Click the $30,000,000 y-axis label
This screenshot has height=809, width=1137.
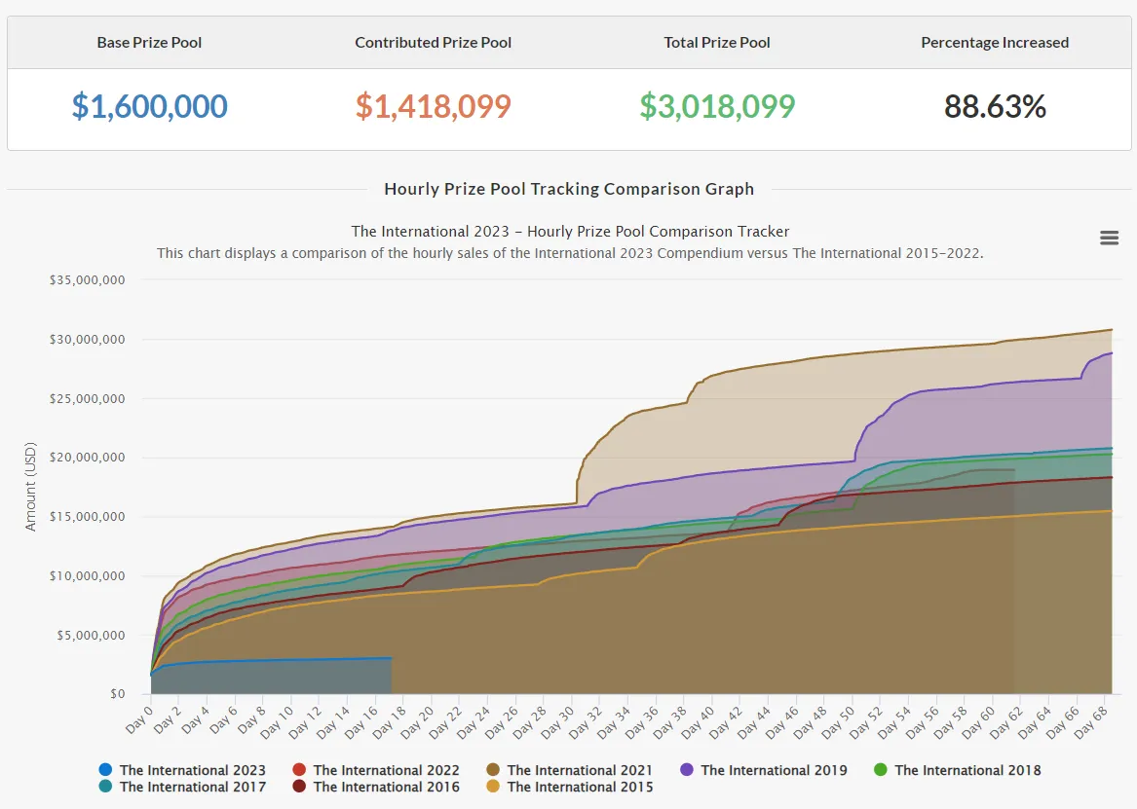[87, 339]
